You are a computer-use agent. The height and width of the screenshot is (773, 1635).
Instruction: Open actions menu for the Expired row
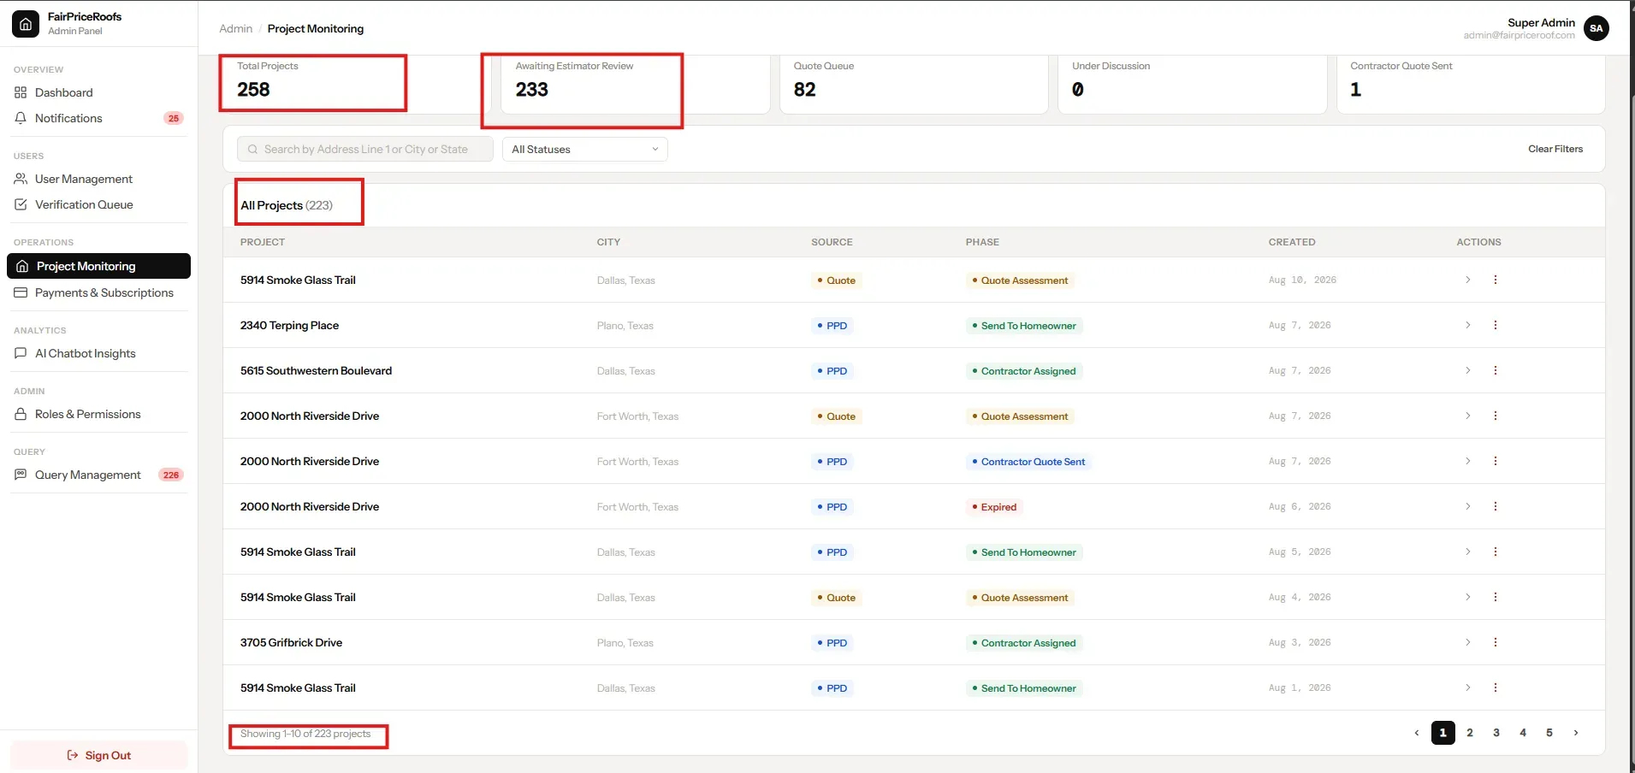(1496, 506)
